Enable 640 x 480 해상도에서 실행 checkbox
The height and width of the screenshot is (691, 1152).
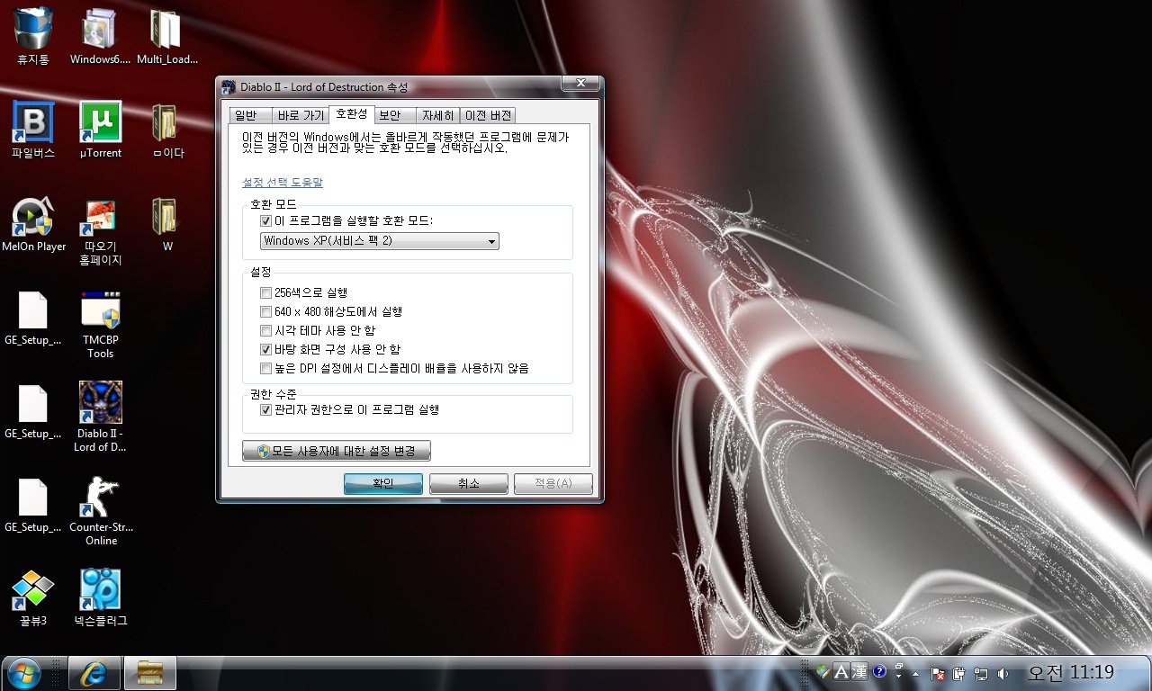pyautogui.click(x=265, y=311)
